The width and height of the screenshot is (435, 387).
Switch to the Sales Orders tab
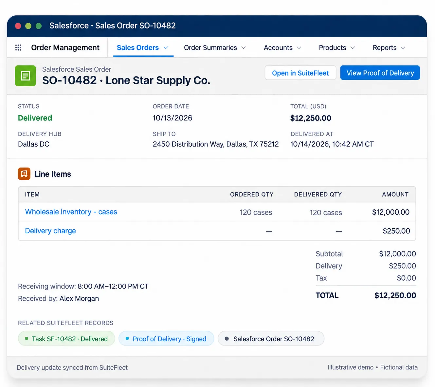(138, 48)
